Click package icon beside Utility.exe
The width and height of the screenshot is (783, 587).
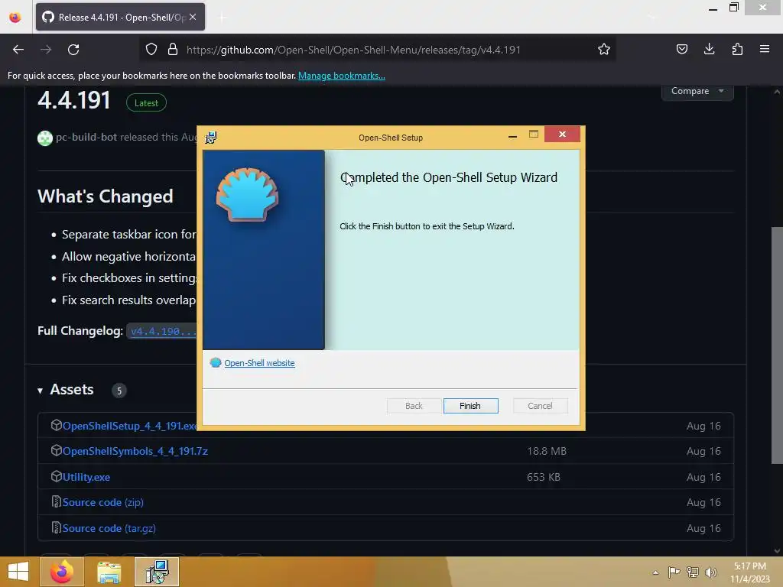click(x=56, y=476)
